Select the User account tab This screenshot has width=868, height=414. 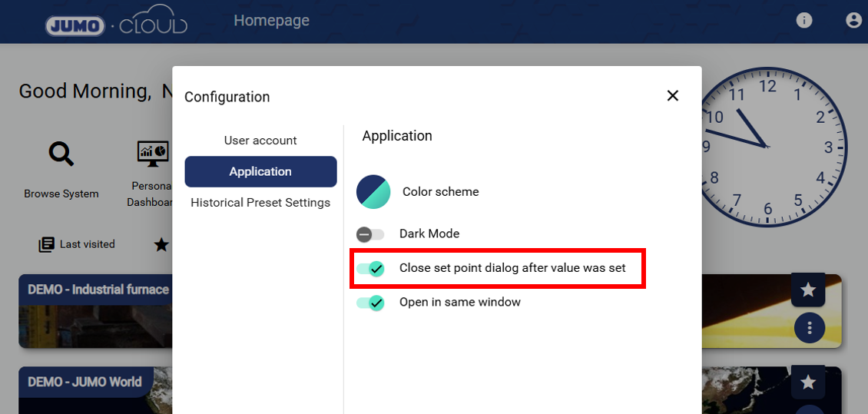[x=260, y=141]
